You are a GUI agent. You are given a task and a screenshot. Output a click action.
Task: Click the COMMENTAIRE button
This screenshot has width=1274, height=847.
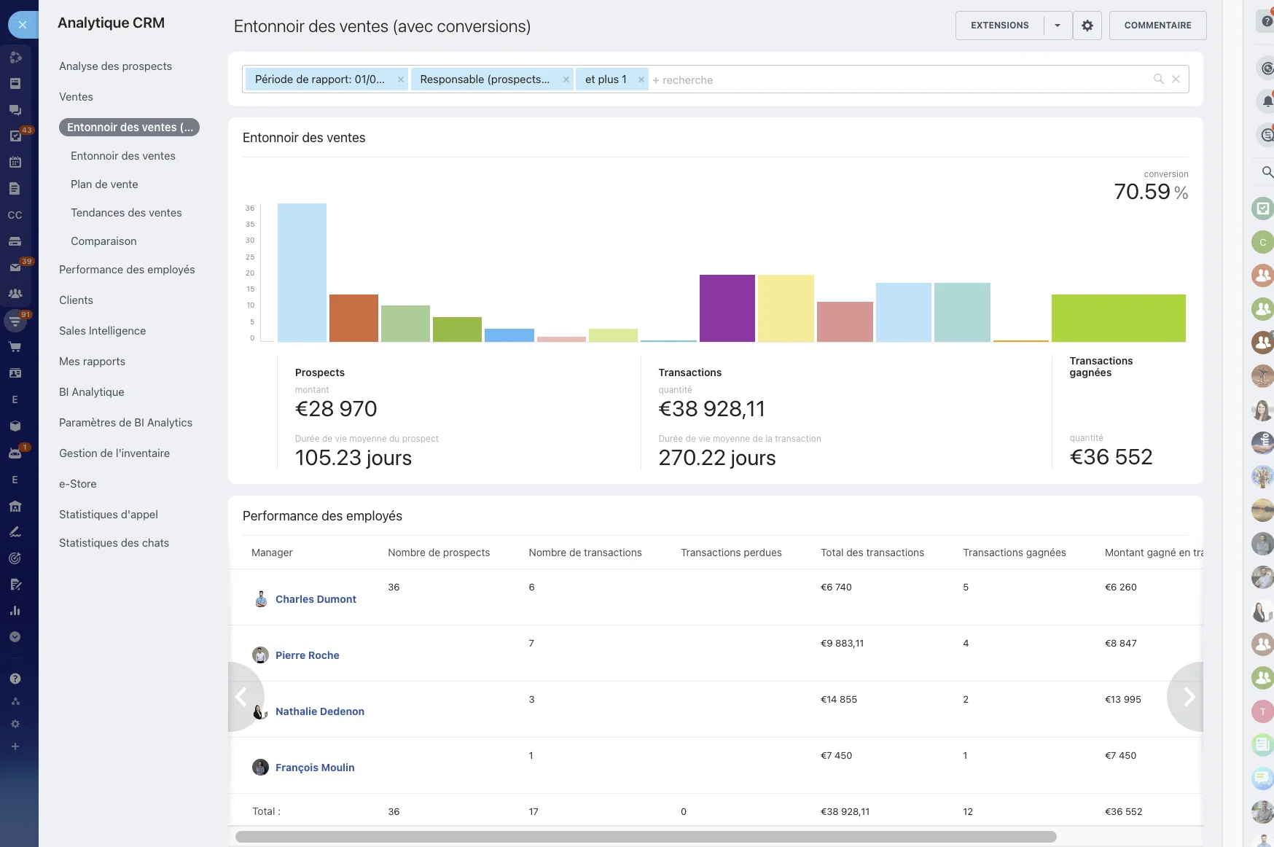(x=1157, y=26)
